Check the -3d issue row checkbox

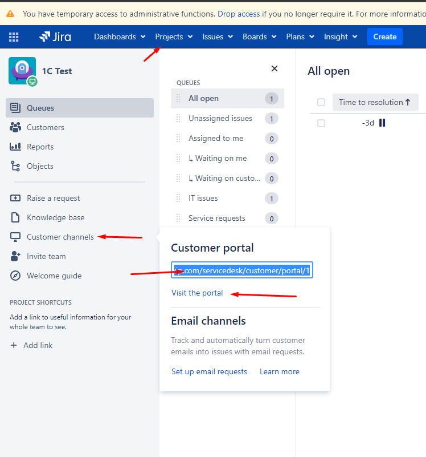(x=321, y=123)
